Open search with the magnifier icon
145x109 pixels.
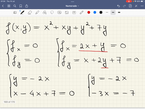[x=15, y=6]
